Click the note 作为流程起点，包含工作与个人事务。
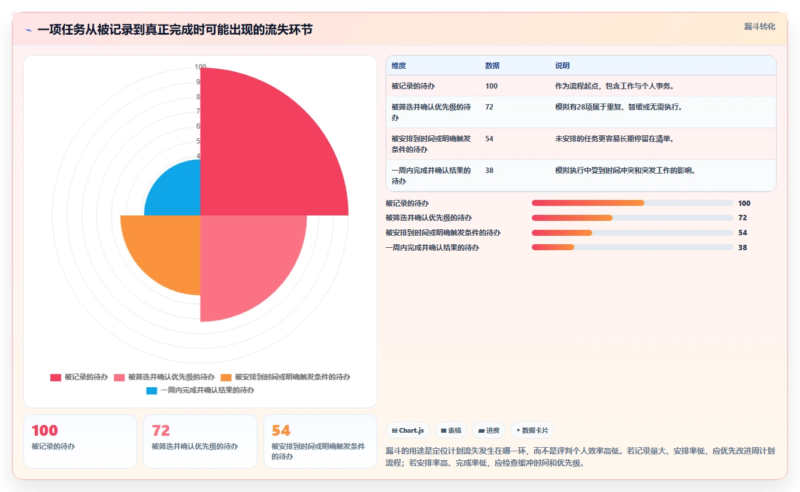The width and height of the screenshot is (800, 492). pyautogui.click(x=614, y=86)
